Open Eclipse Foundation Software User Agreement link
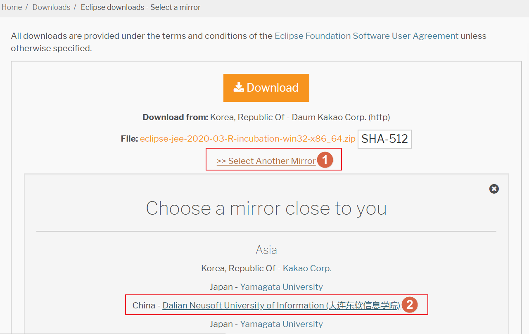The image size is (529, 334). click(x=366, y=36)
